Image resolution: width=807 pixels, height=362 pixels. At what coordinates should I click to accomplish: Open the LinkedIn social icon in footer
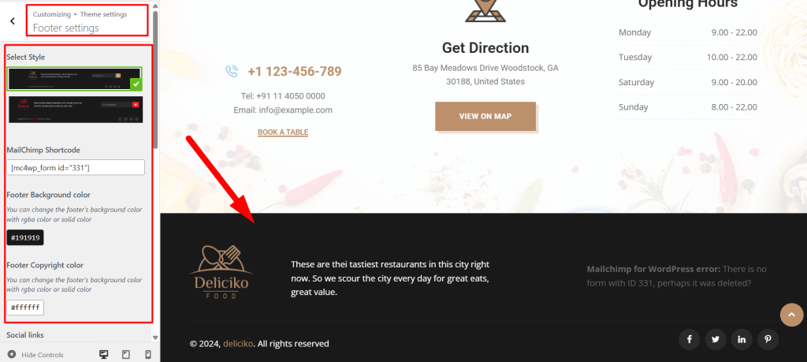(x=742, y=339)
